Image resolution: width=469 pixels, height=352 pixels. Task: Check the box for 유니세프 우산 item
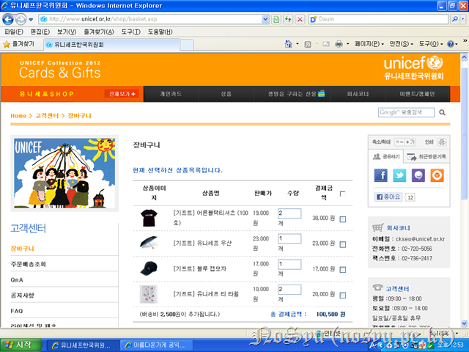(343, 243)
